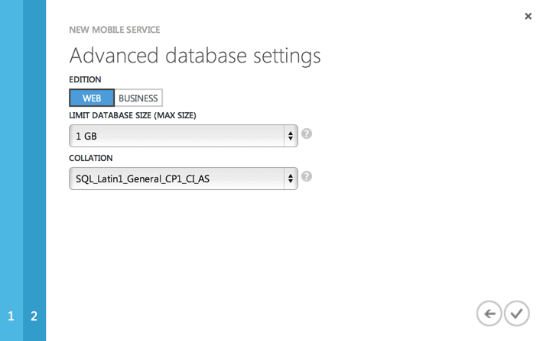Select the WEB edition option

[92, 98]
